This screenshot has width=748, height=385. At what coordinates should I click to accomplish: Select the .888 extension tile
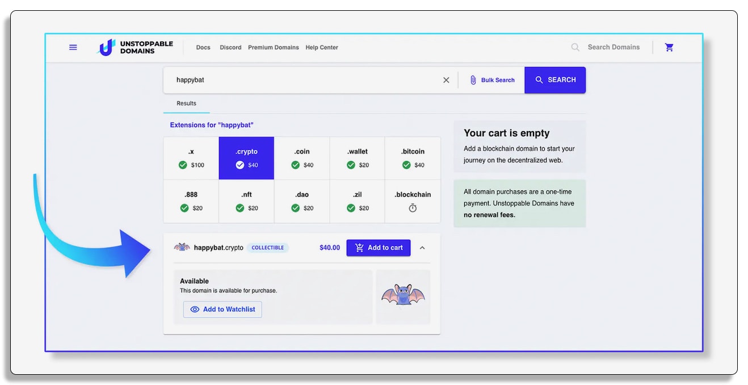(x=191, y=201)
